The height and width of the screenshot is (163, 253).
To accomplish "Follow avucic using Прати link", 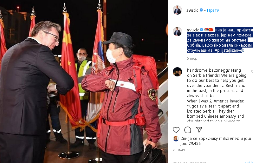I will [213, 10].
